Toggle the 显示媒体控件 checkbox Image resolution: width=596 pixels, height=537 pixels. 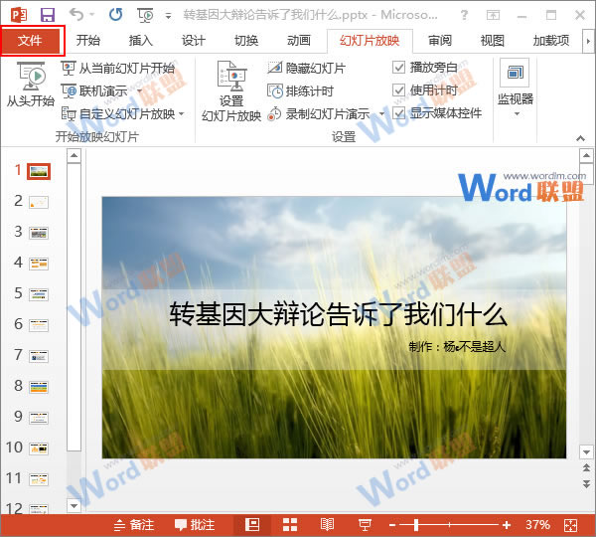[398, 113]
